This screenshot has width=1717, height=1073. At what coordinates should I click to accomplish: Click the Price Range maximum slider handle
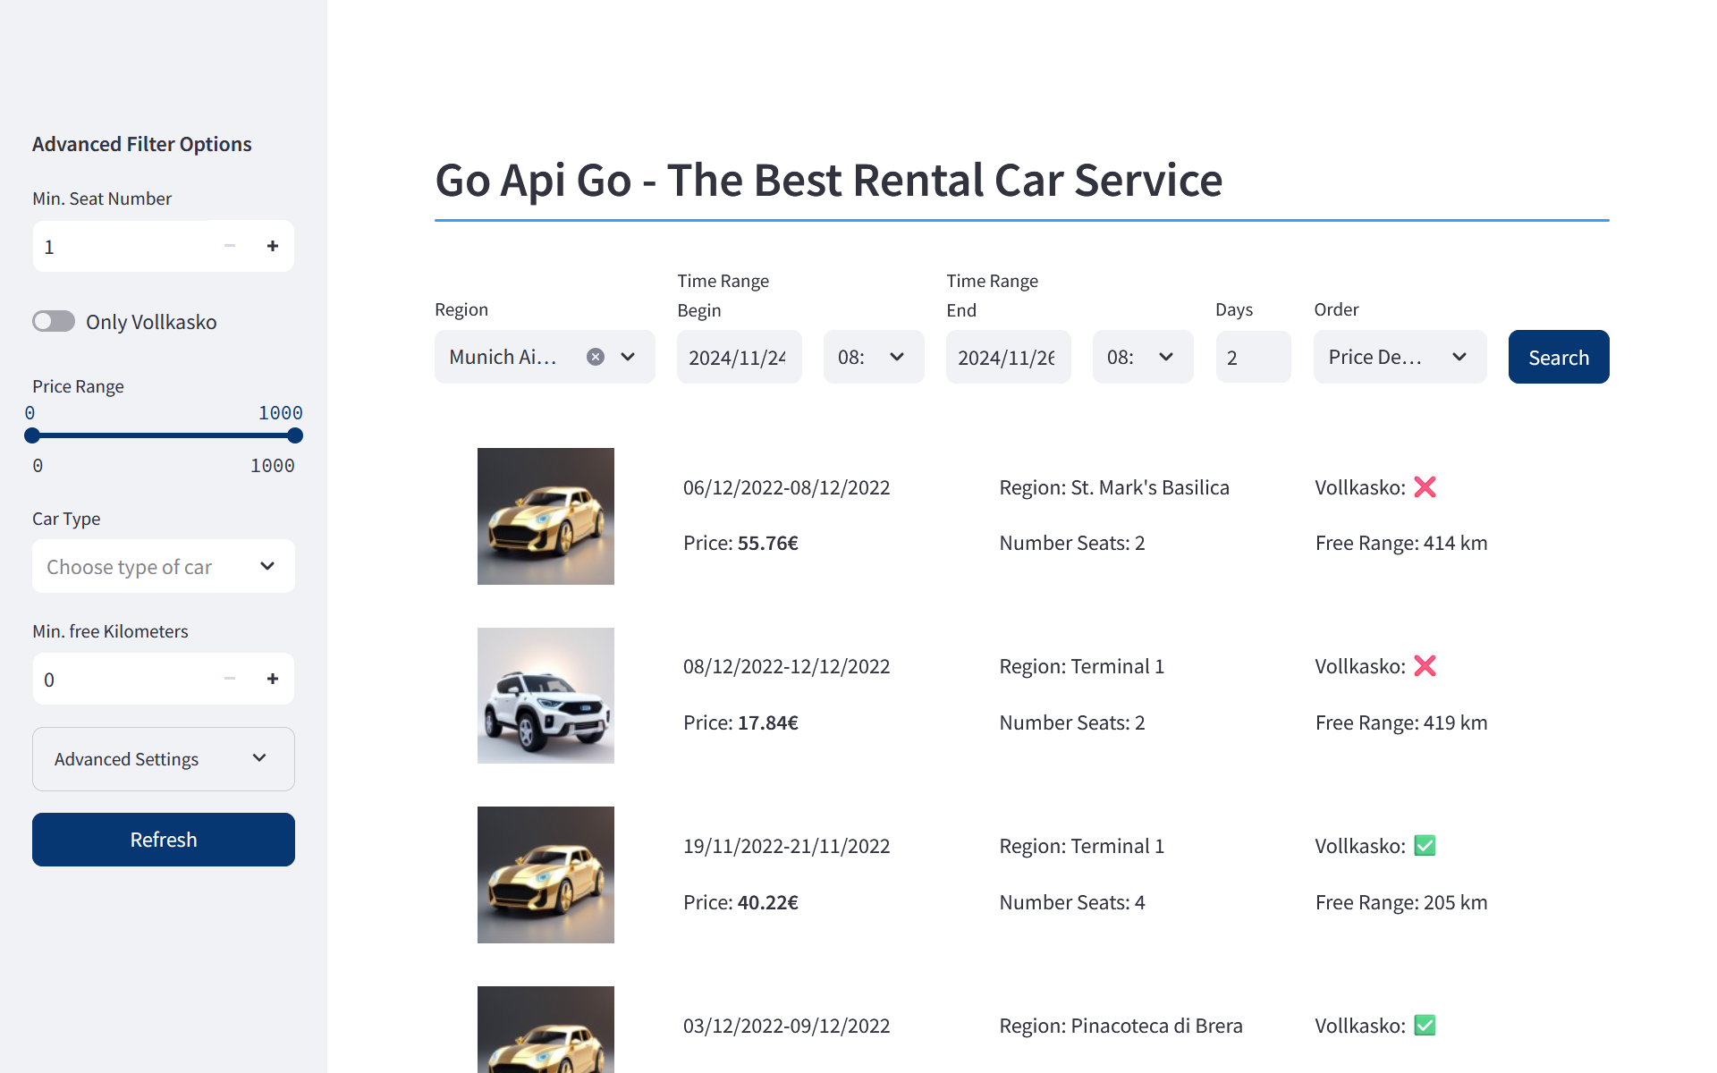[295, 436]
